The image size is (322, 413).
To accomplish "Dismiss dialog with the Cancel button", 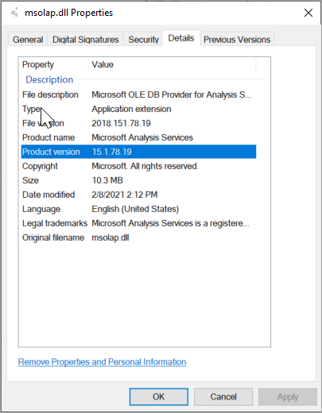I will point(223,397).
